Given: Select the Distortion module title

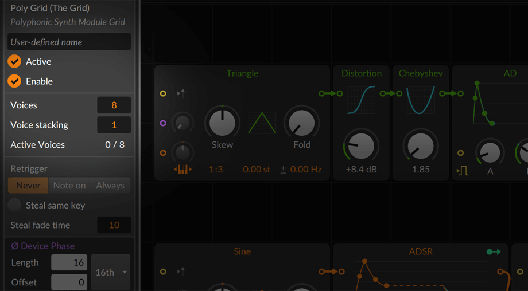Looking at the screenshot, I should pos(362,73).
